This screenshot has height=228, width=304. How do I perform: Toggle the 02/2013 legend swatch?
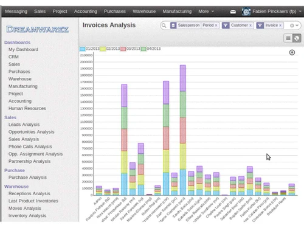click(103, 49)
